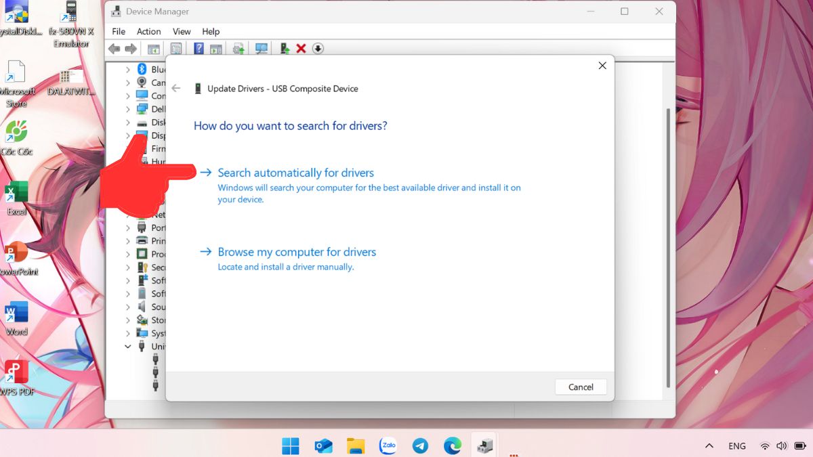Toggle the Show/Hide Action Pane toolbar icon
Screen dimensions: 813x457
point(216,49)
